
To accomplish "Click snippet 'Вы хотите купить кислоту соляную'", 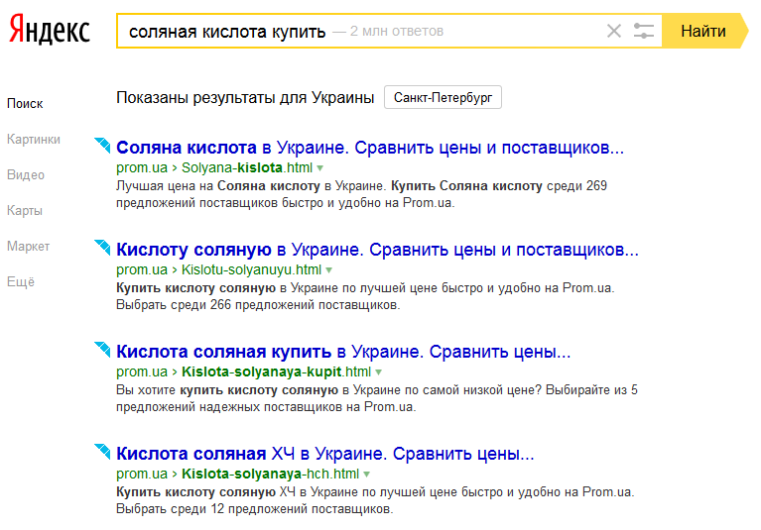I will (x=227, y=390).
